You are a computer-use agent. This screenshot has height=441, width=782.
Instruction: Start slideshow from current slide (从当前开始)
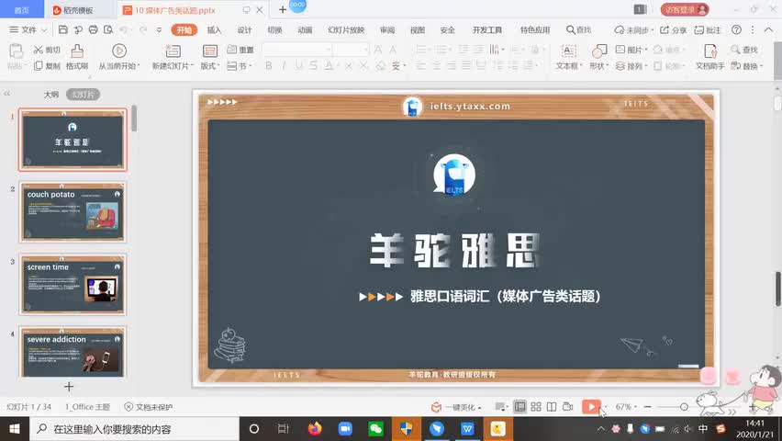(119, 57)
